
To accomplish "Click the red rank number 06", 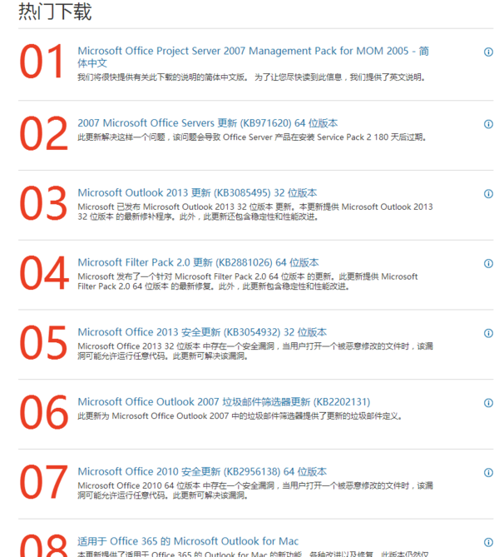I will pos(43,412).
